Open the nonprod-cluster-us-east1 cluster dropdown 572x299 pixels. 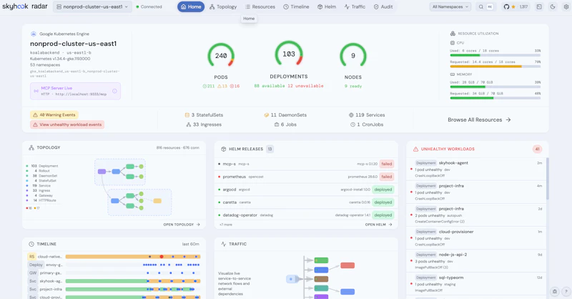[92, 6]
